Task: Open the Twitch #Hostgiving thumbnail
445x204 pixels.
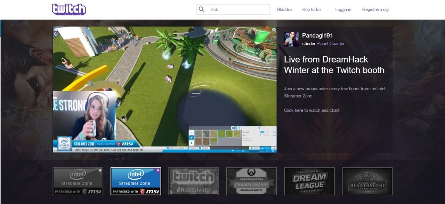Action: click(x=194, y=181)
